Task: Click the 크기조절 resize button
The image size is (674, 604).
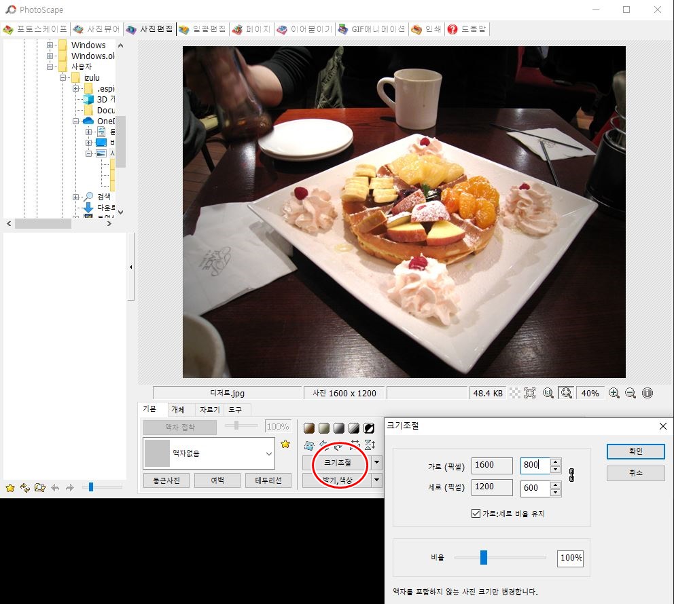Action: tap(338, 462)
